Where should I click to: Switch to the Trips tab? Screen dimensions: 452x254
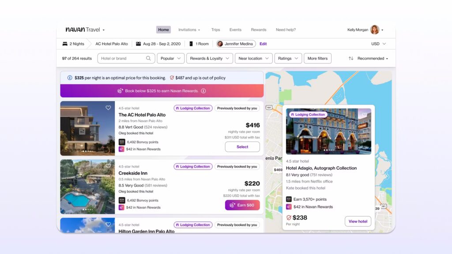[x=215, y=30]
